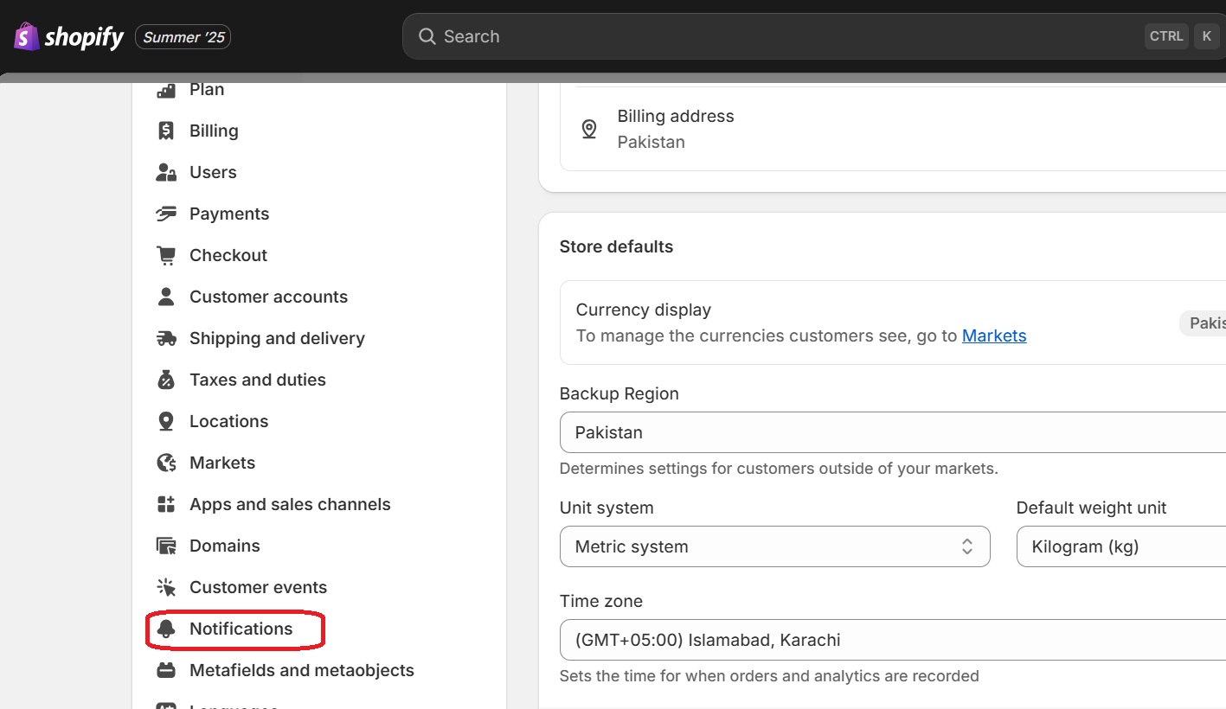
Task: Click the Shipping and delivery truck icon
Action: tap(166, 338)
